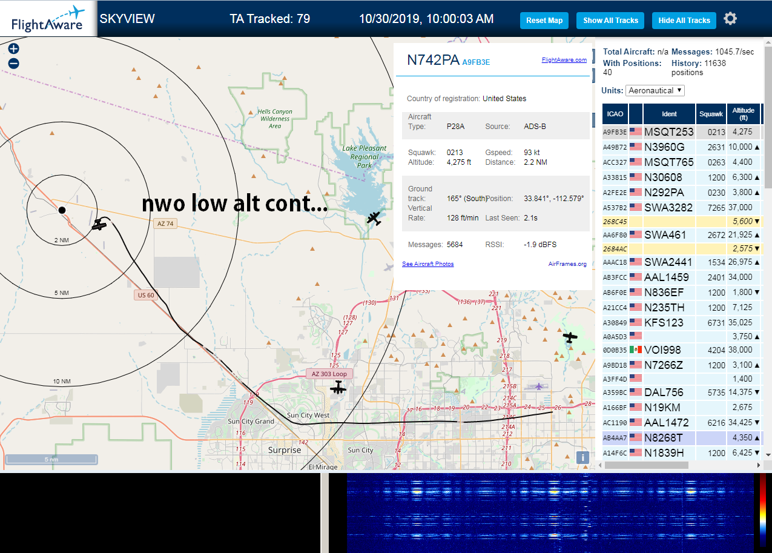Click the US flag in SWA461 row
Viewport: 772px width, 553px height.
pyautogui.click(x=636, y=235)
